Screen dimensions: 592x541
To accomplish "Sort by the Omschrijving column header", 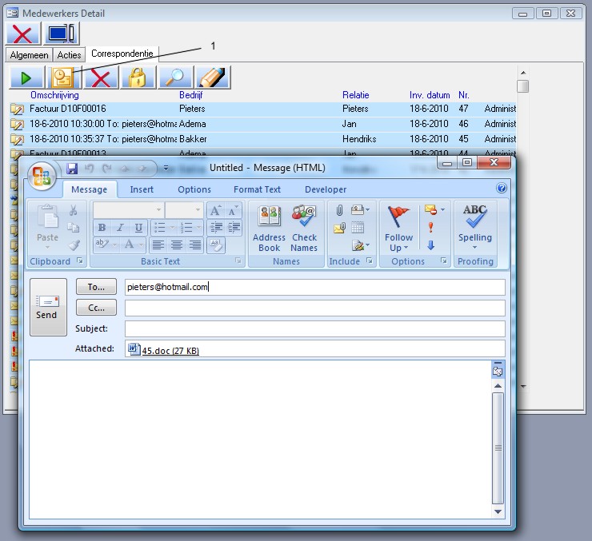I will click(x=54, y=95).
